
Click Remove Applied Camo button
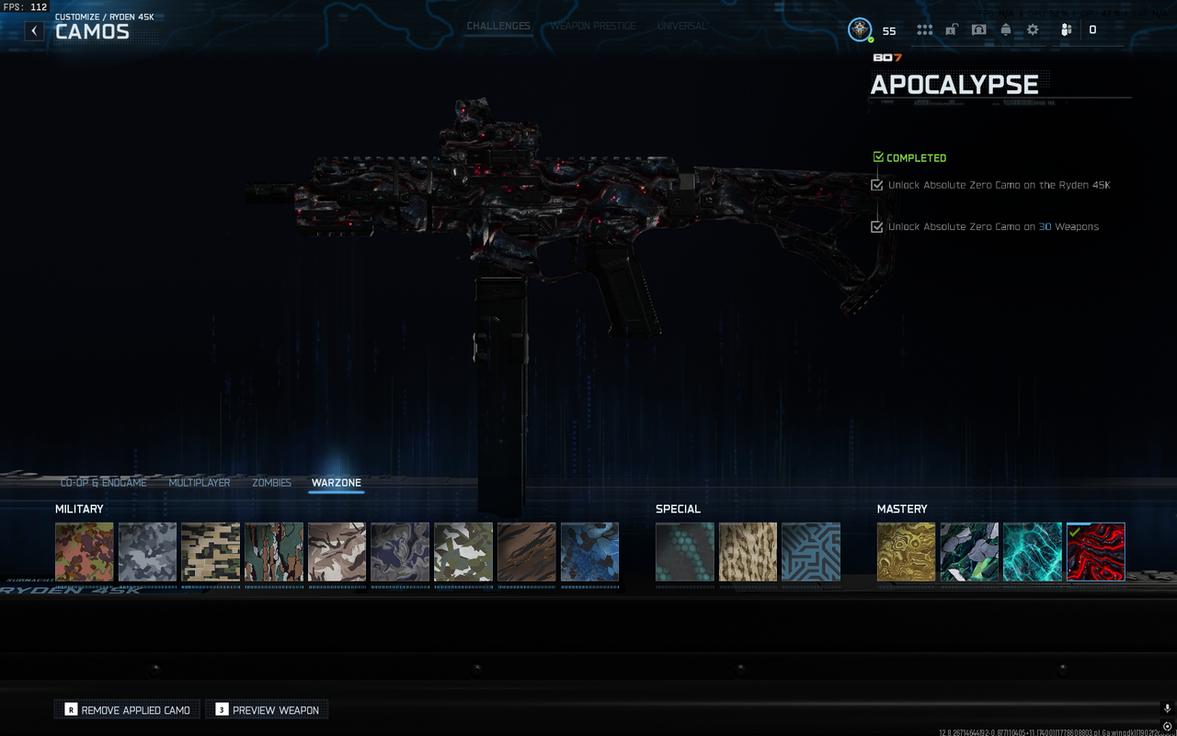pyautogui.click(x=127, y=709)
